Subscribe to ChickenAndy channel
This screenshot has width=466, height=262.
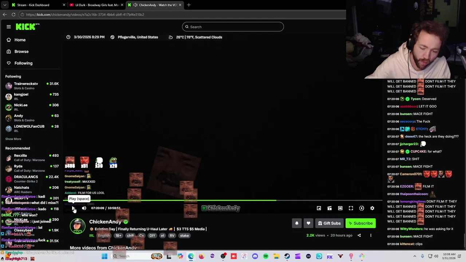click(x=360, y=223)
